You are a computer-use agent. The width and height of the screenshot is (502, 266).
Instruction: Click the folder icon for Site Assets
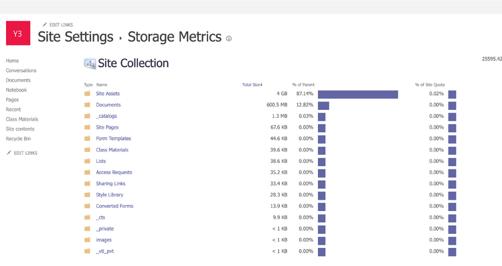coord(87,94)
